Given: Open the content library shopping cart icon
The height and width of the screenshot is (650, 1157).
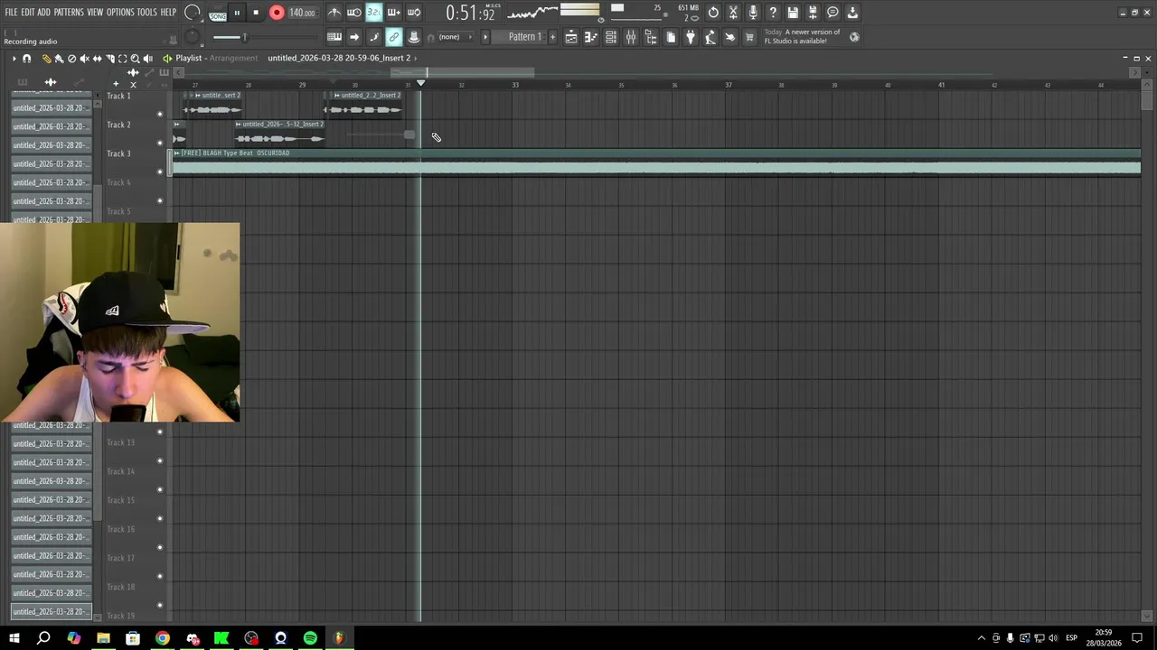Looking at the screenshot, I should coord(750,37).
